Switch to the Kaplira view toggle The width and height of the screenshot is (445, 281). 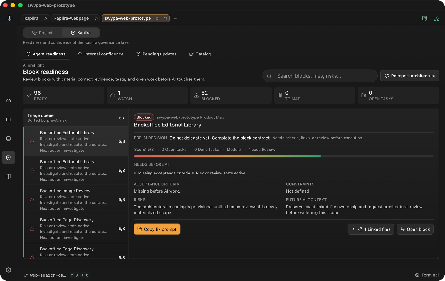[x=81, y=33]
